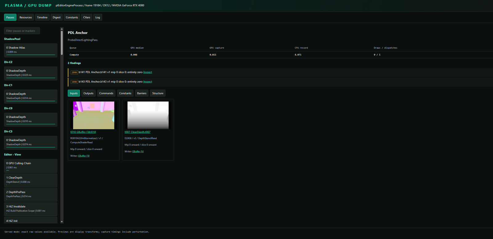Image resolution: width=493 pixels, height=239 pixels.
Task: Click the Editor - View group header
Action: (13, 155)
